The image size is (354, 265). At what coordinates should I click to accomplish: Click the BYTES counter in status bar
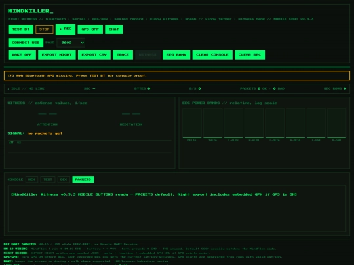click(142, 88)
